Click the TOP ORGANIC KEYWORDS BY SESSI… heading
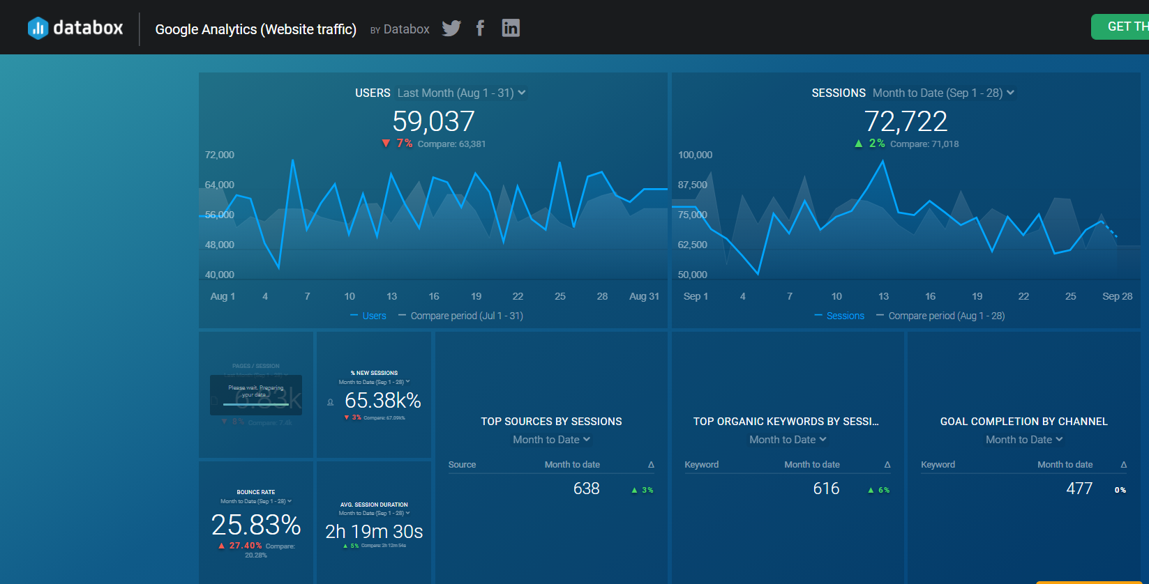The image size is (1149, 584). pos(786,422)
